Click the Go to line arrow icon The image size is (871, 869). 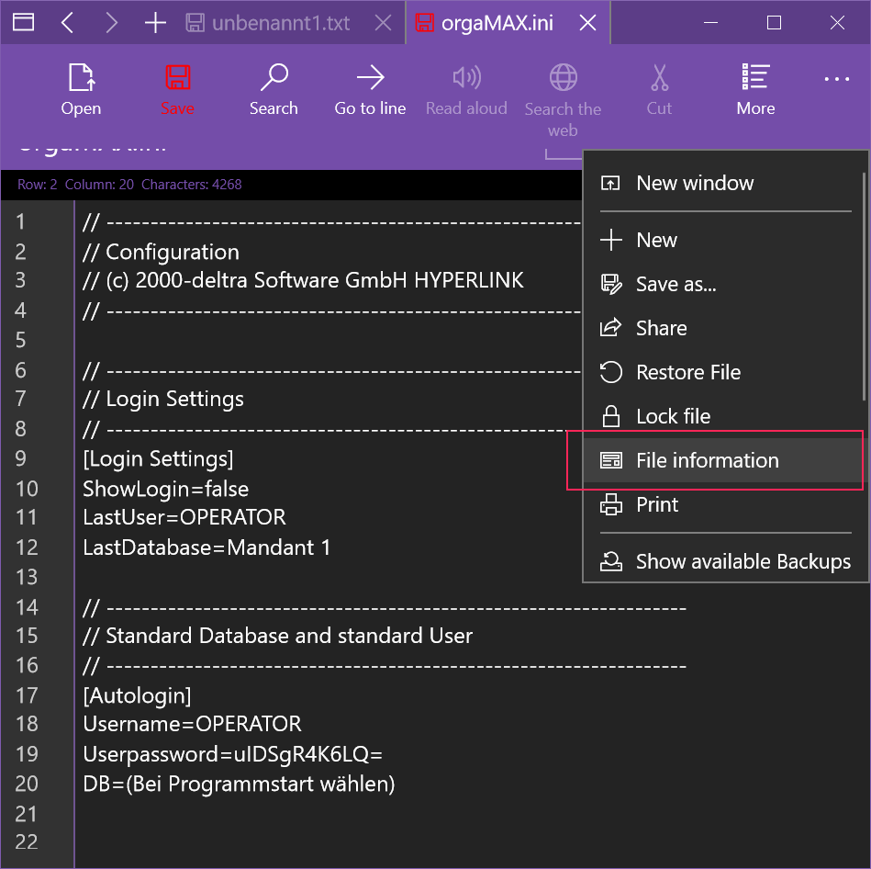[x=371, y=78]
